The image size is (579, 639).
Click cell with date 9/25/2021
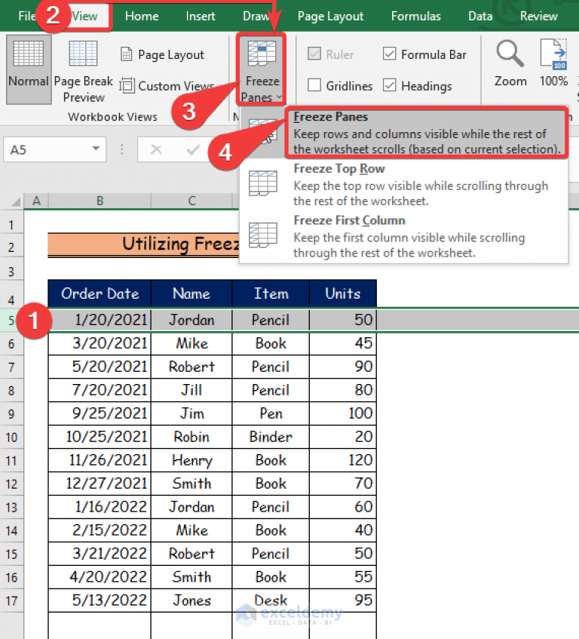[100, 413]
